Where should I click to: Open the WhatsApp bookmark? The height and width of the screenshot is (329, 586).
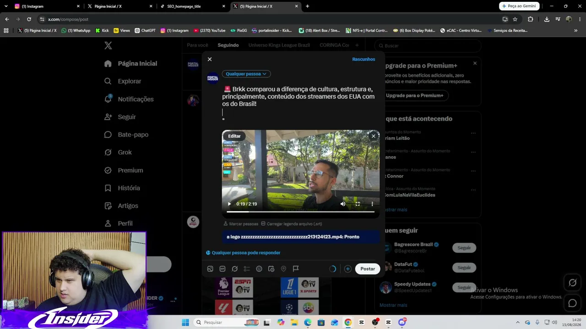(x=76, y=31)
